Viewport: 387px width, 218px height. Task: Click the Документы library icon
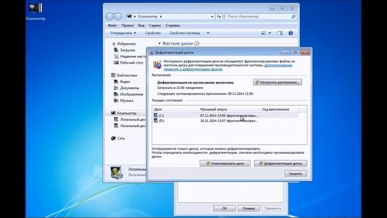pos(116,88)
